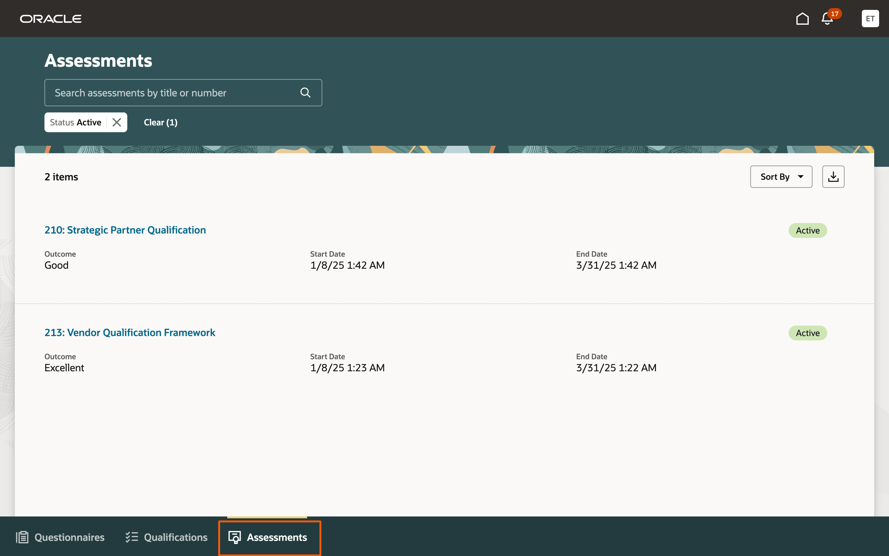Focus the search assessments input field

(173, 93)
